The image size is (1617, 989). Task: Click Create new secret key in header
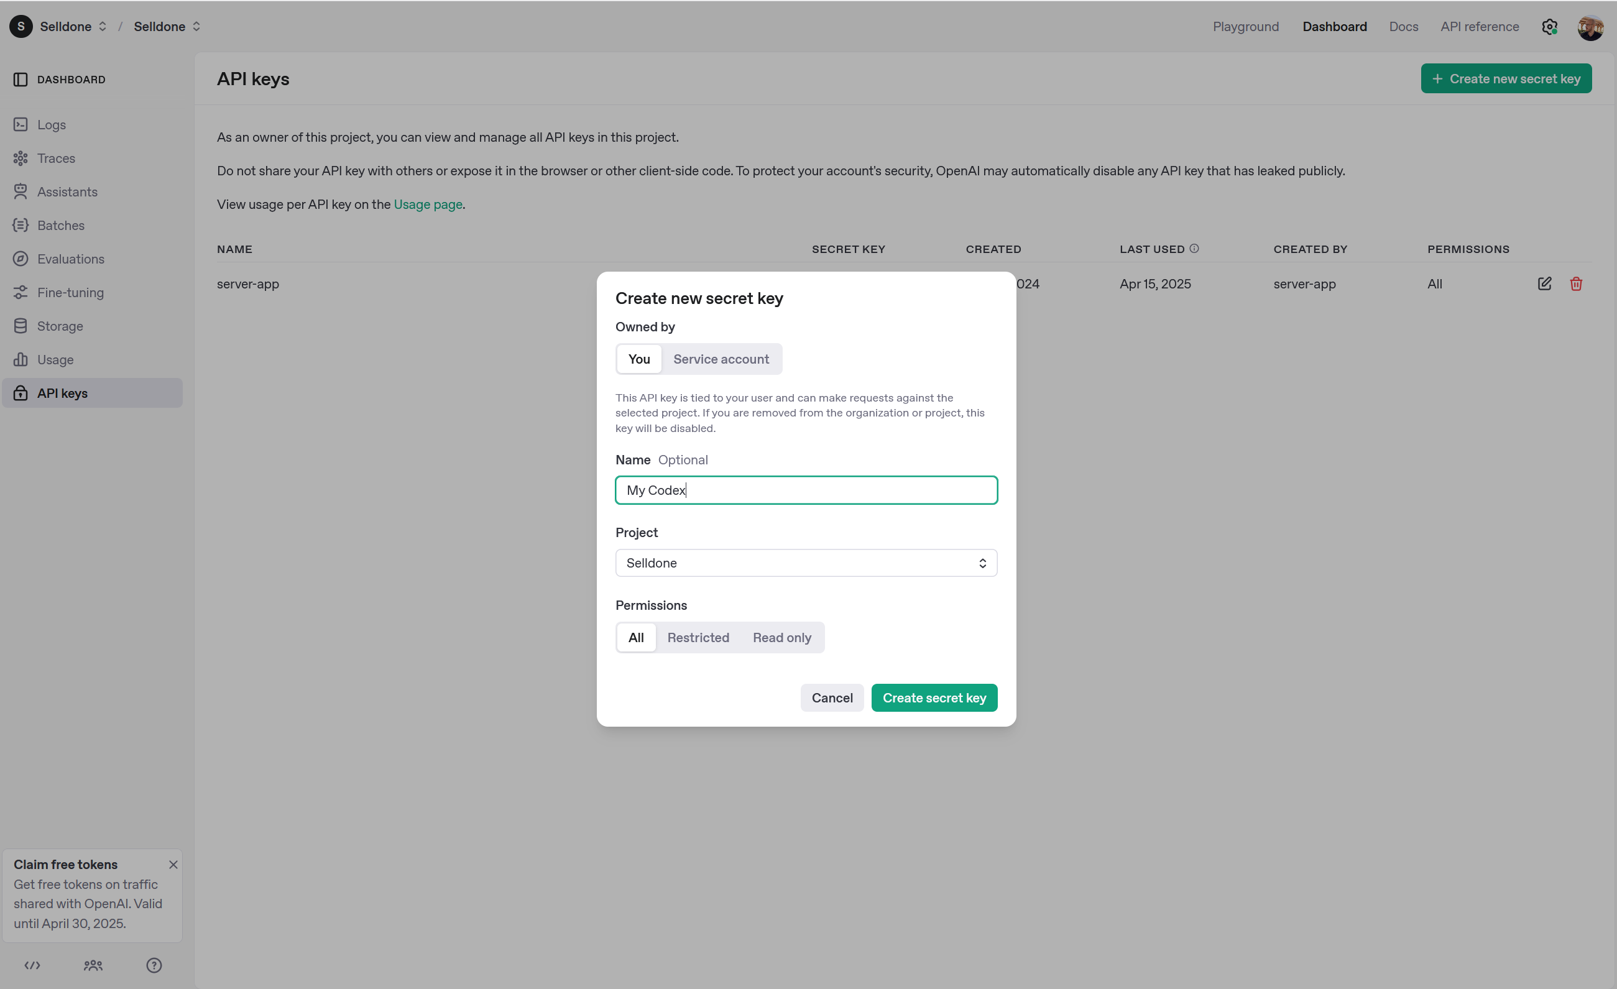coord(1506,79)
